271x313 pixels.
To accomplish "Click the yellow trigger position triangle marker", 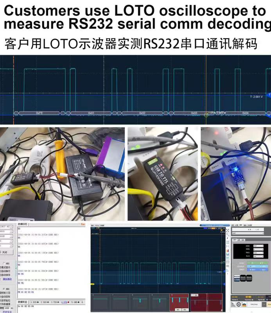I will (x=221, y=230).
